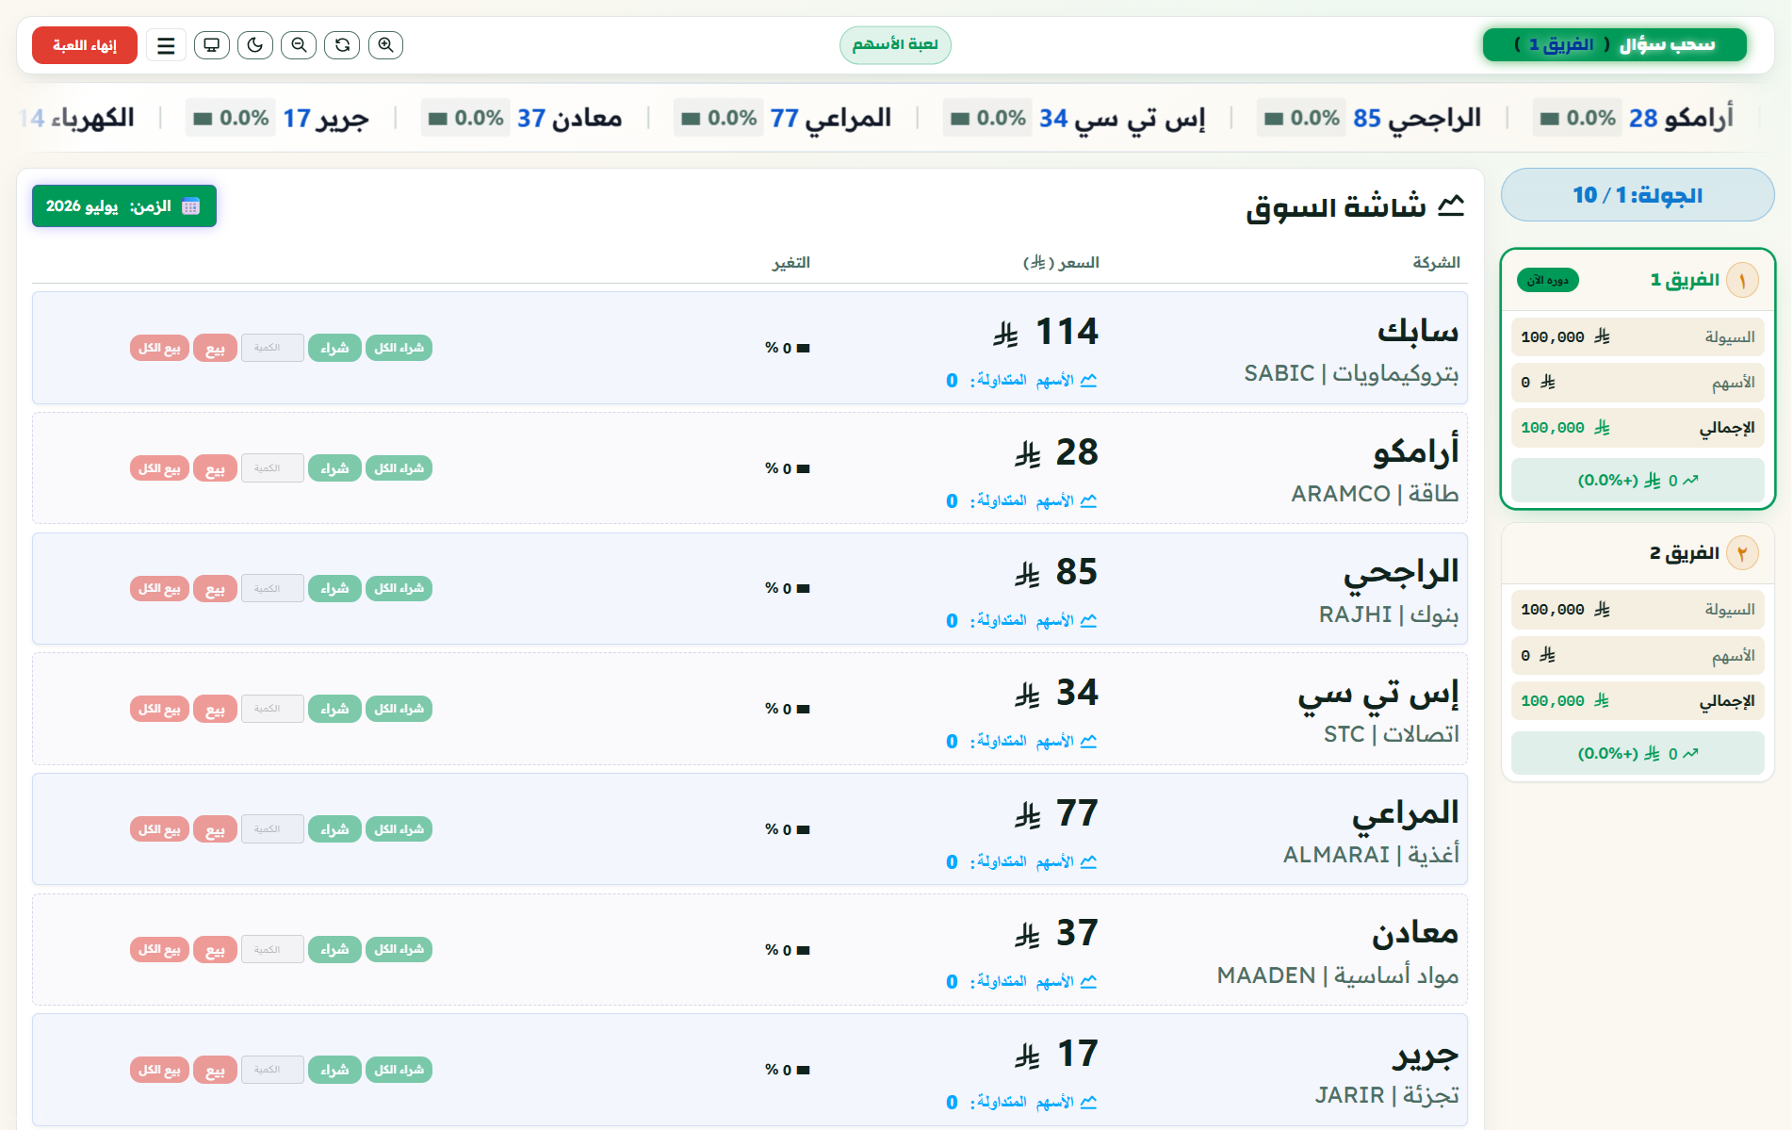
Task: Click the traded shares chart icon for MAADEN
Action: 1089,982
